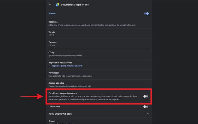Enable Permitir na navegação anônima toggle
Image resolution: width=198 pixels, height=124 pixels.
click(x=146, y=96)
